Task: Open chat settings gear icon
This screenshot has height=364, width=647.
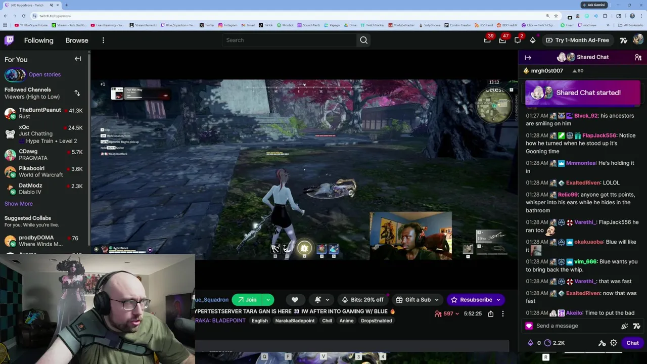Action: point(614,343)
